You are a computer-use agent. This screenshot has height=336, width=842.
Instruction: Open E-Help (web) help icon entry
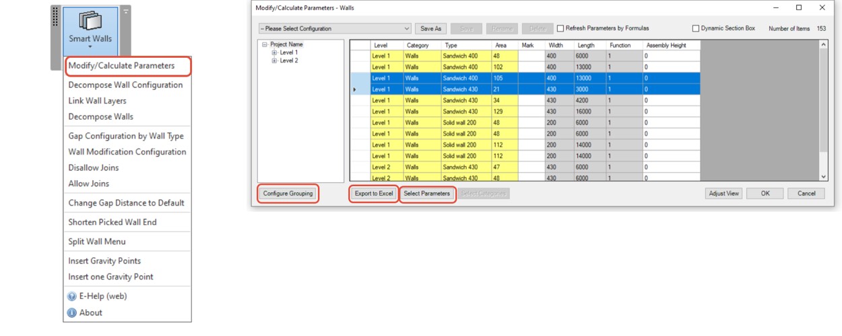72,296
